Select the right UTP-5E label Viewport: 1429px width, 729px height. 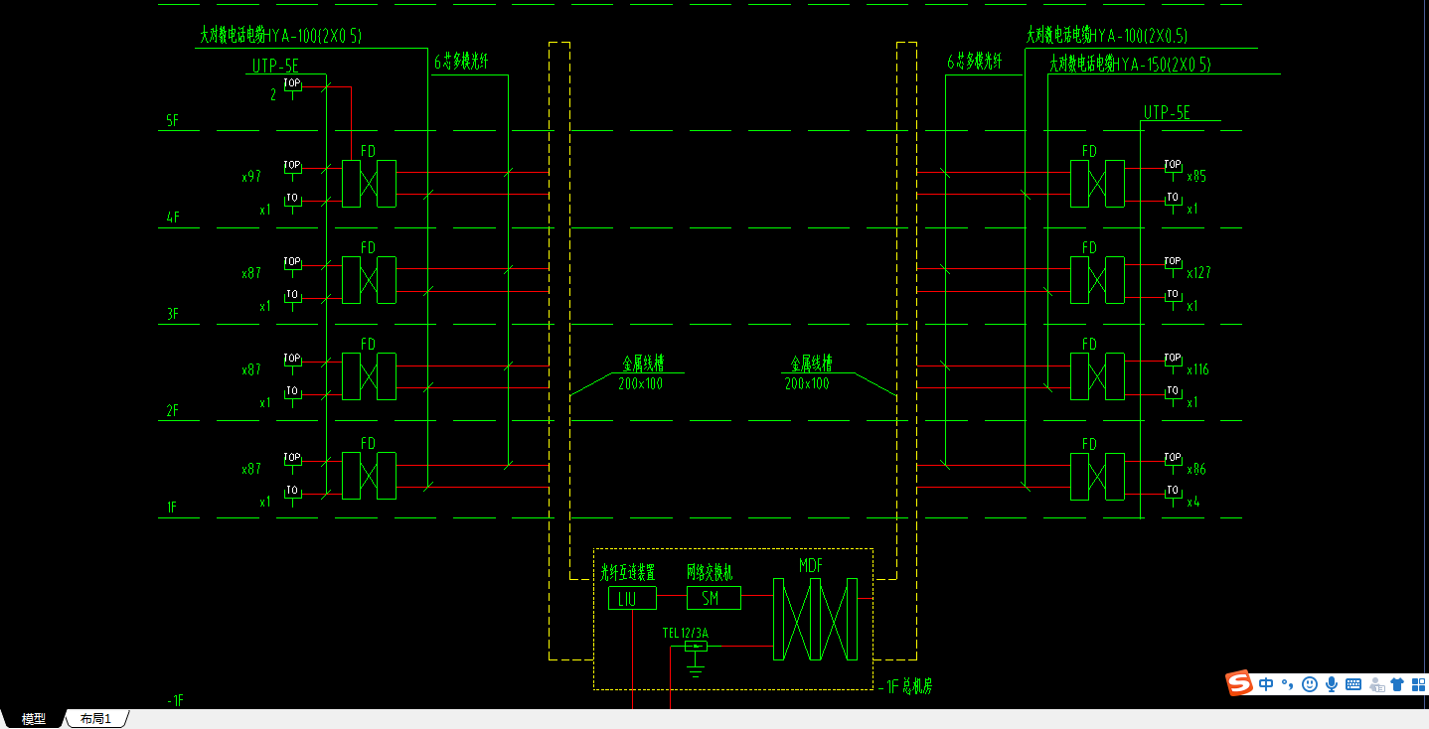click(1167, 112)
